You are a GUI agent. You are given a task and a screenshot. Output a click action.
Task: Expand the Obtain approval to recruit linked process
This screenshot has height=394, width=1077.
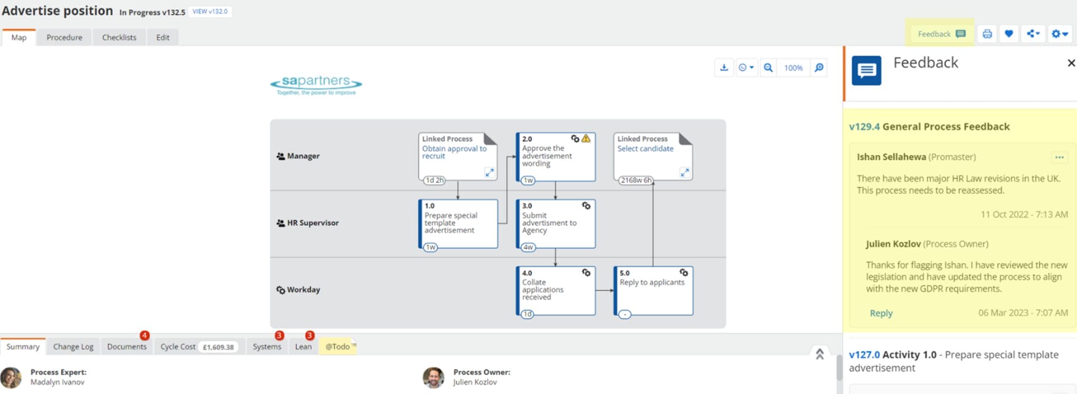pos(489,173)
